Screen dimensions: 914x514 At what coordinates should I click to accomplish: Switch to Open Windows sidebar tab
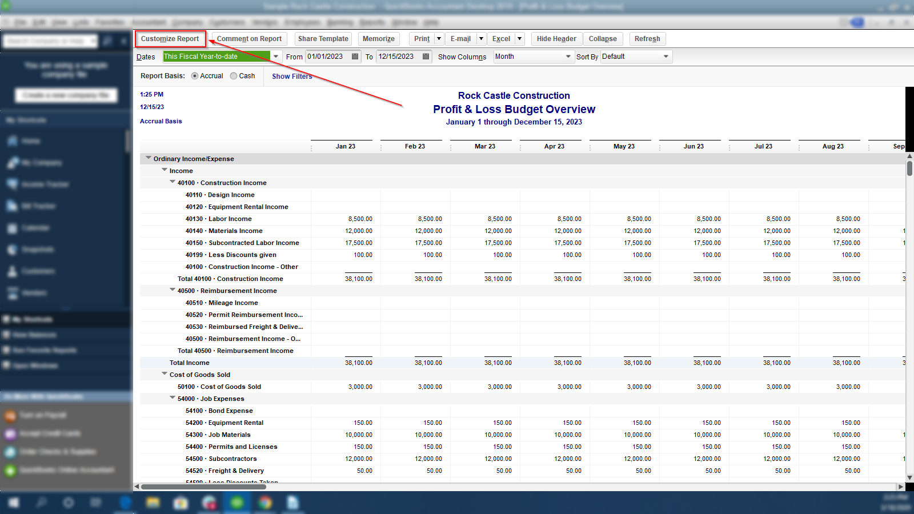[x=35, y=366]
